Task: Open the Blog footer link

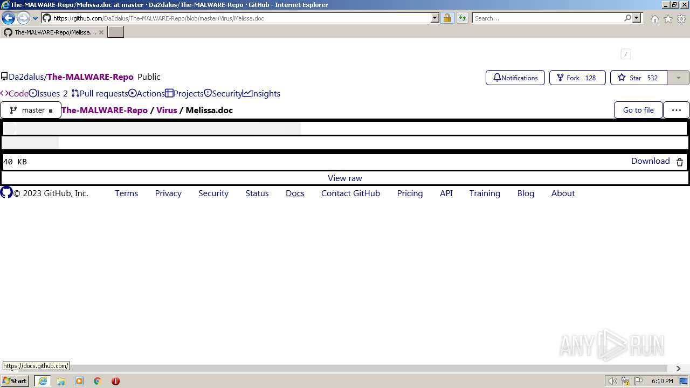Action: 526,193
